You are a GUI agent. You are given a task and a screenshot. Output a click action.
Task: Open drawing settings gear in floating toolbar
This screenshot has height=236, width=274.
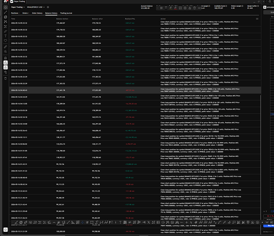185,8
